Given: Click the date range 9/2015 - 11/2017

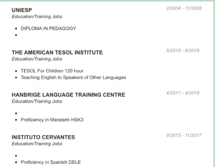Looking at the screenshot, I should (184, 135).
